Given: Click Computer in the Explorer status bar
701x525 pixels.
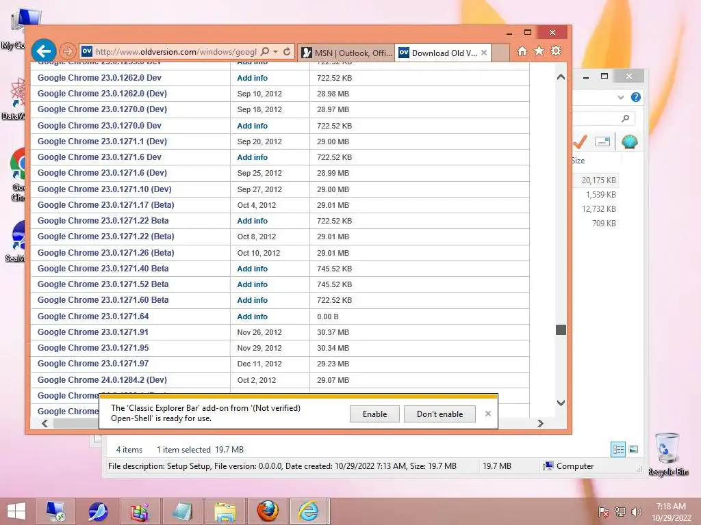Looking at the screenshot, I should click(568, 466).
